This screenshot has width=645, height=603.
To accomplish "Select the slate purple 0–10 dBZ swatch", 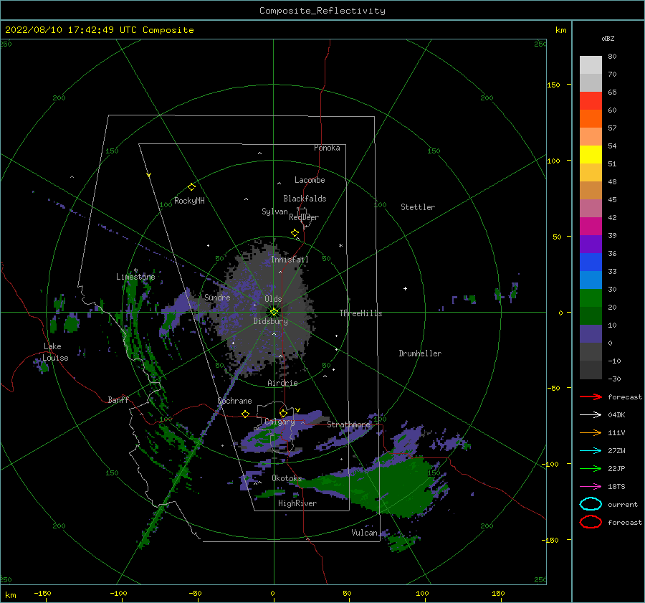I will (591, 334).
